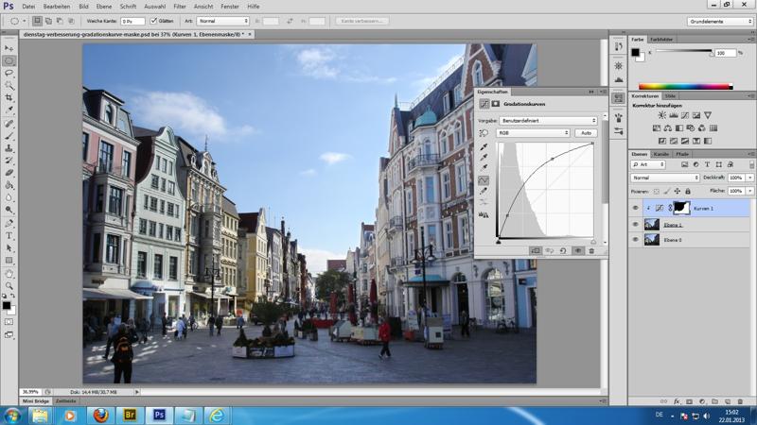Screen dimensions: 757x425
Task: Open the RGB channel dropdown
Action: pyautogui.click(x=534, y=133)
